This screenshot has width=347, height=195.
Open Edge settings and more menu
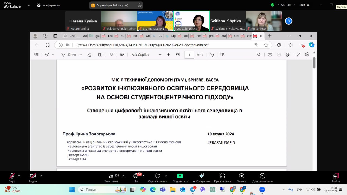point(301,45)
